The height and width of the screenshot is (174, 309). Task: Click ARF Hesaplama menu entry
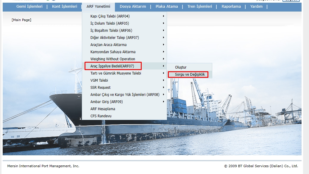click(x=103, y=109)
